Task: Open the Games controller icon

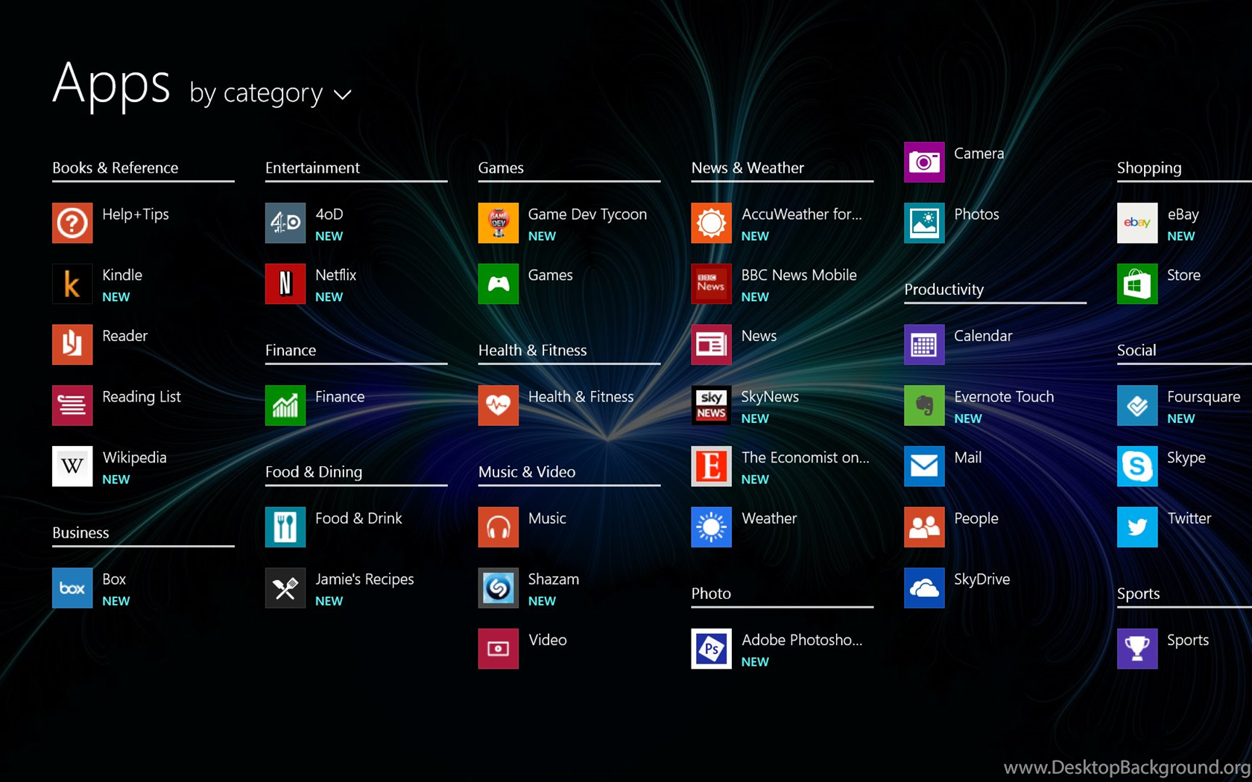Action: tap(499, 284)
